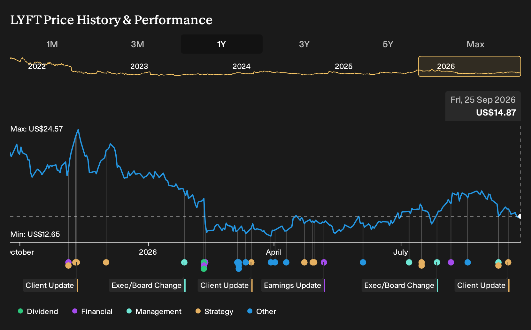Image resolution: width=531 pixels, height=330 pixels.
Task: Click the Fri, 25 Sep 2026 tooltip date
Action: point(483,100)
